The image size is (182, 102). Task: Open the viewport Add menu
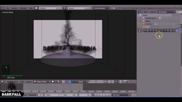tap(22, 82)
